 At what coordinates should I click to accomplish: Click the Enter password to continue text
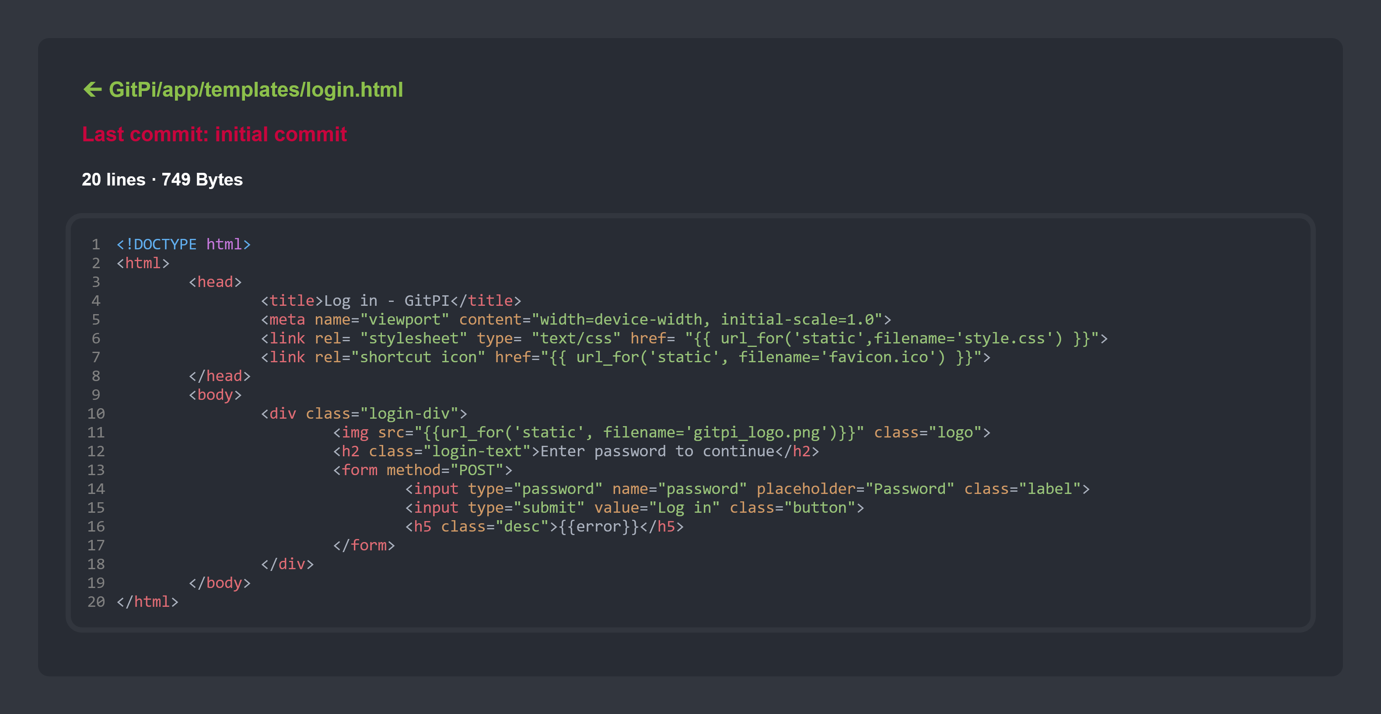tap(657, 451)
